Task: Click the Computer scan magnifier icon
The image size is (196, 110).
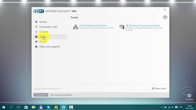Action: tap(36, 27)
